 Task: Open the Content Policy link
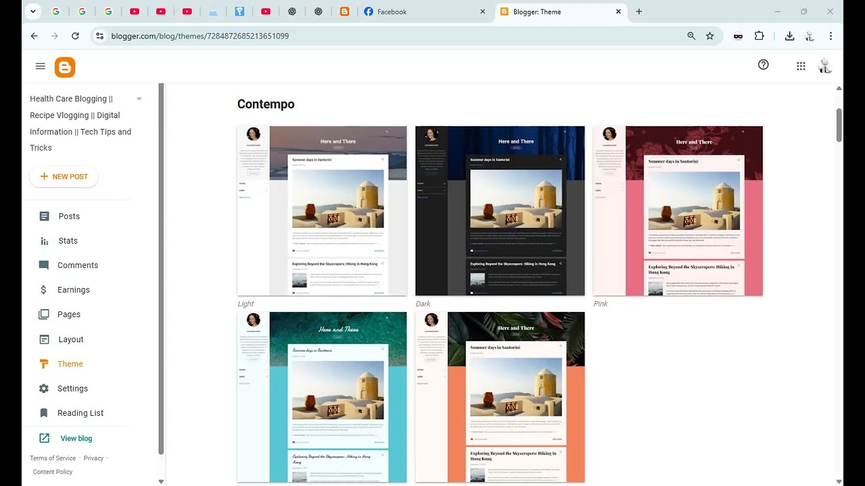point(53,472)
